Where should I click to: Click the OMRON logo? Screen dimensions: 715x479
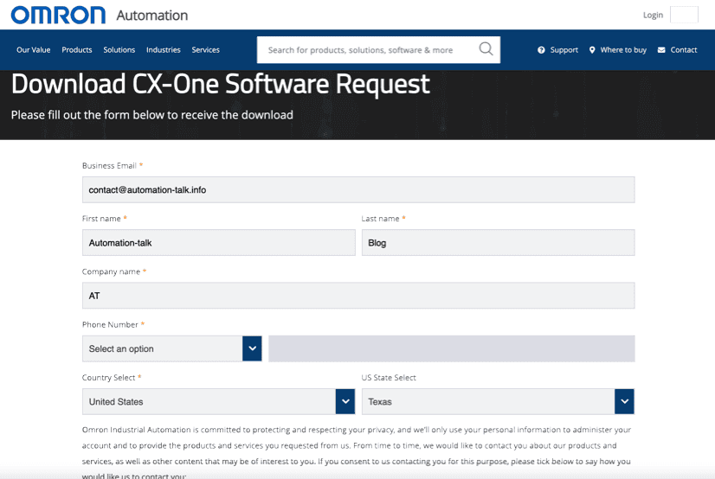pos(58,15)
